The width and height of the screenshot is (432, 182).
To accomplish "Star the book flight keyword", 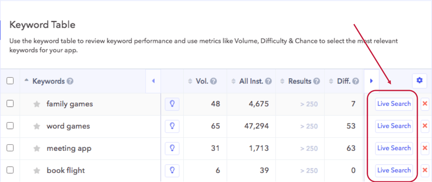I will (x=36, y=170).
